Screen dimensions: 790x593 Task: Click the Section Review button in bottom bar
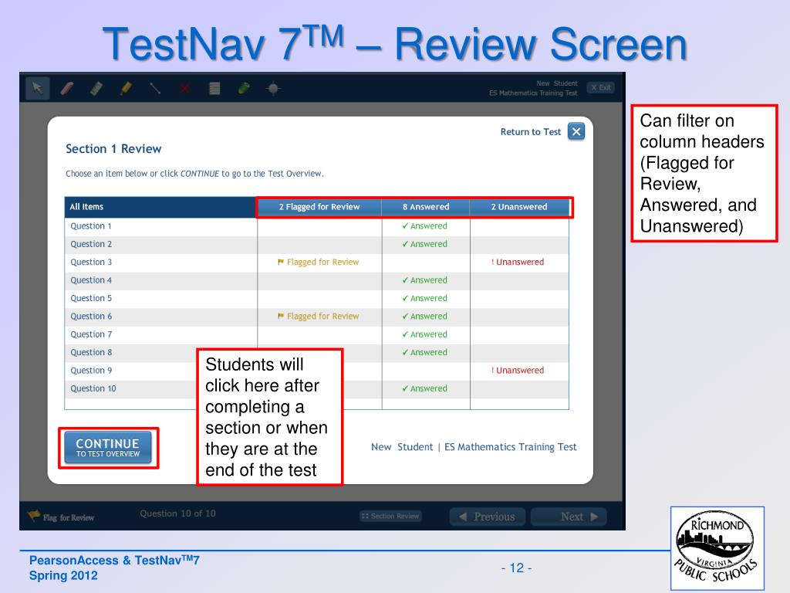(390, 517)
